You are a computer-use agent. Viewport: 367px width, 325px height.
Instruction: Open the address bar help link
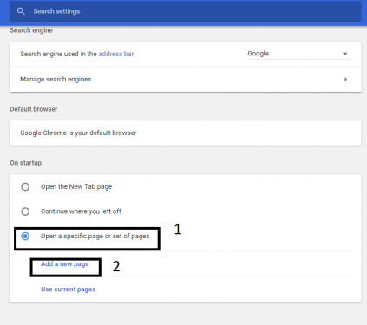click(x=116, y=54)
